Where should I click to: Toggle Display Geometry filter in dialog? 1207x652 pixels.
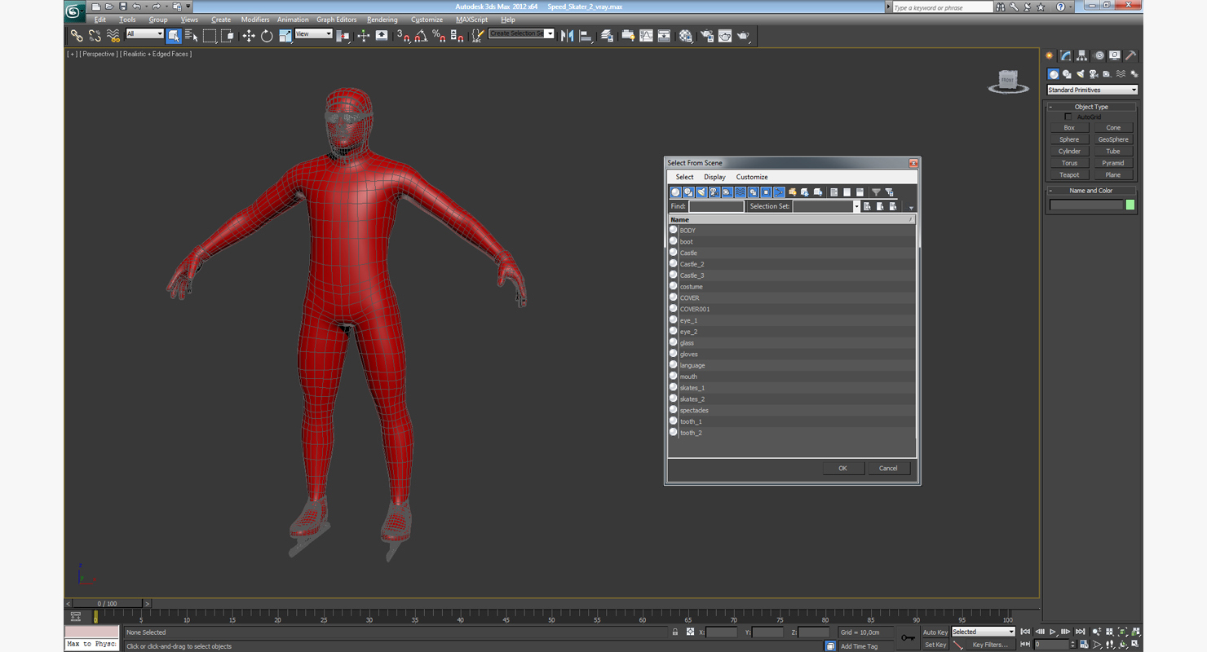pos(675,192)
